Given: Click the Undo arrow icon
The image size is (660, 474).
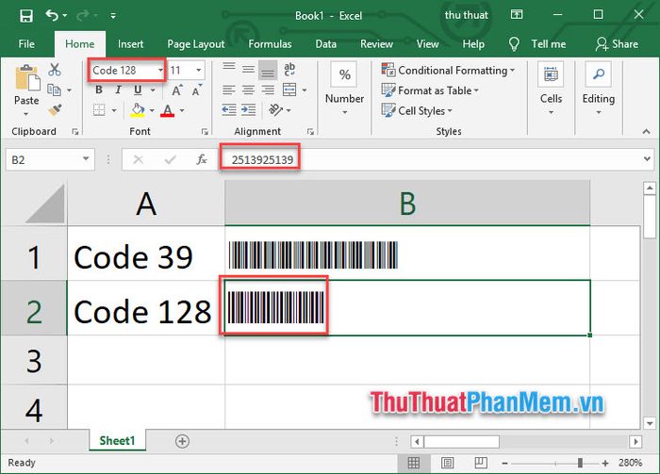Looking at the screenshot, I should pos(52,16).
